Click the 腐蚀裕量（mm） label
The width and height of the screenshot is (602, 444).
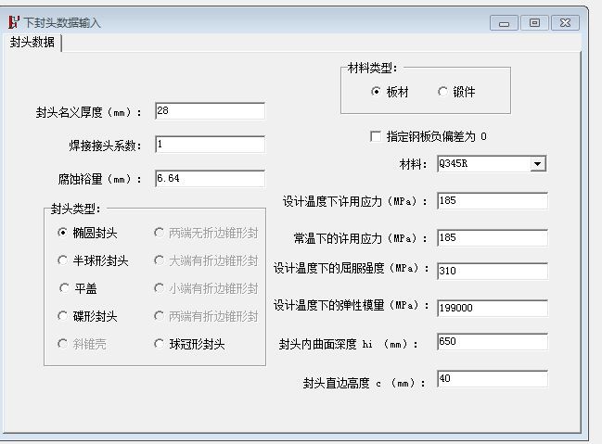click(100, 179)
